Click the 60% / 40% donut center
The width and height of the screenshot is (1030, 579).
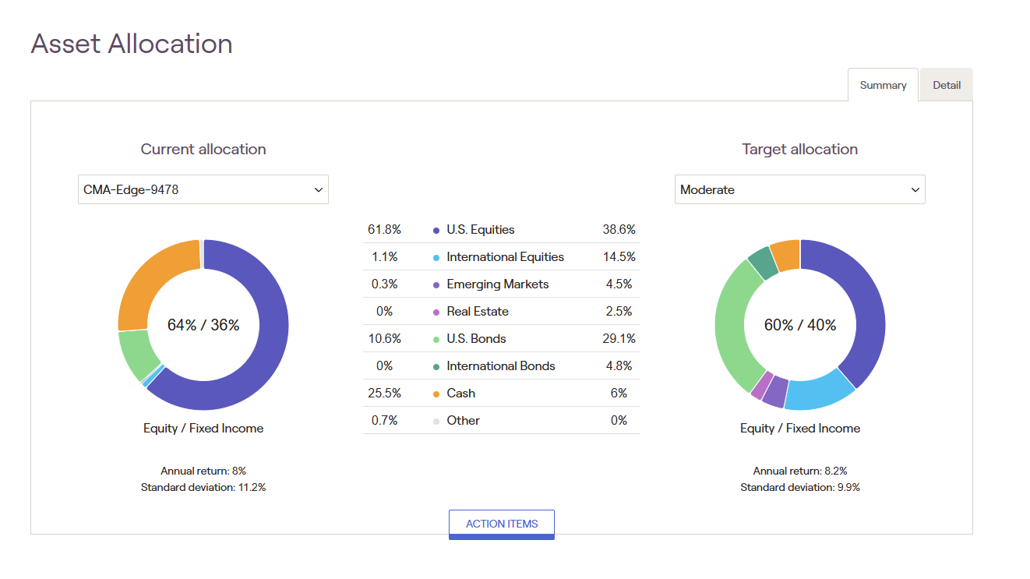[800, 325]
